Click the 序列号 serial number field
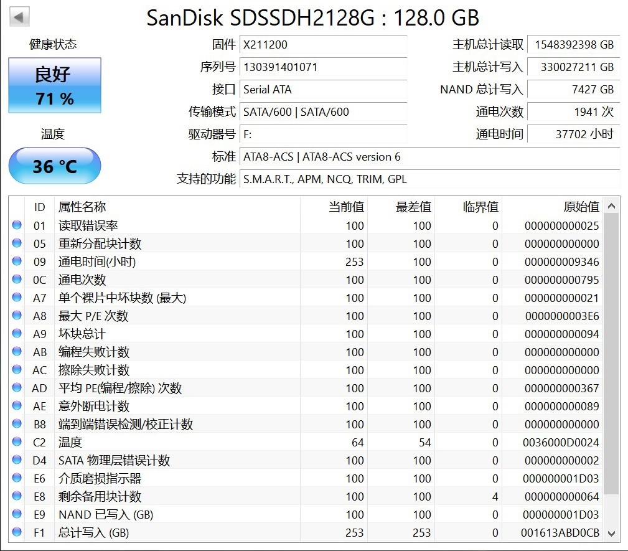Viewport: 628px width, 551px height. 324,67
